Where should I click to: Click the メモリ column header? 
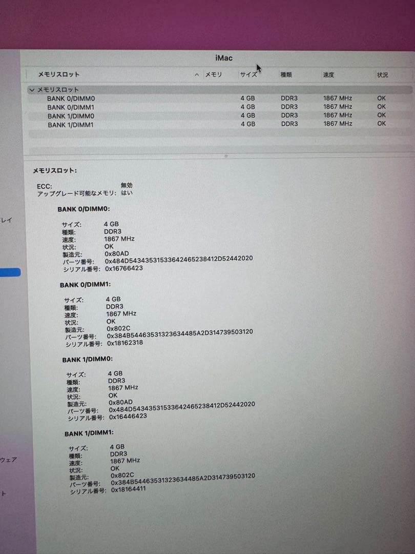[215, 74]
